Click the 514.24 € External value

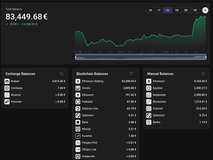(202, 109)
